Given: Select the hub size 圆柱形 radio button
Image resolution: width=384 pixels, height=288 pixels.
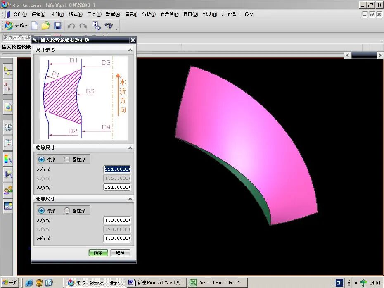Looking at the screenshot, I should pos(66,211).
